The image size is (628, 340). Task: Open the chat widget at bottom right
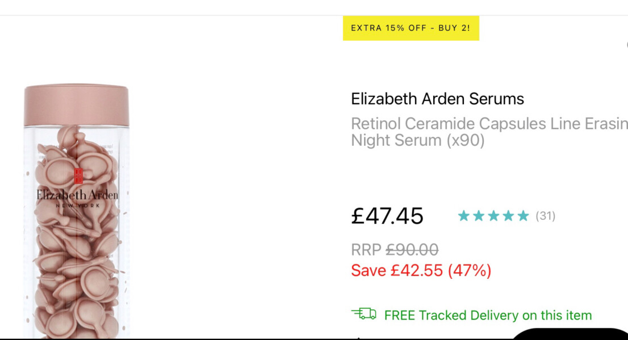[573, 337]
